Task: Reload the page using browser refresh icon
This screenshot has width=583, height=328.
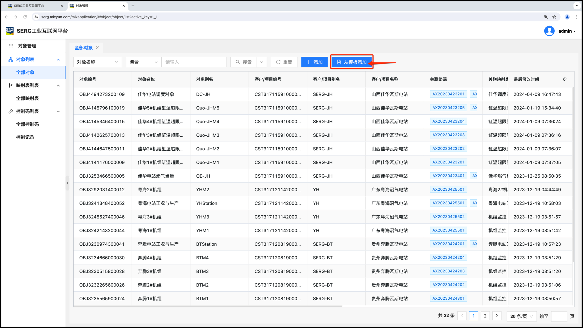Action: pos(25,17)
